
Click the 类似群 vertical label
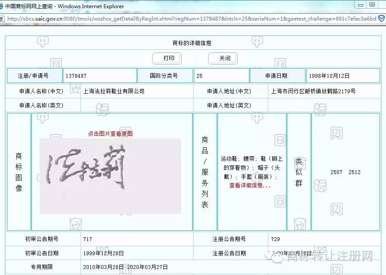click(299, 172)
